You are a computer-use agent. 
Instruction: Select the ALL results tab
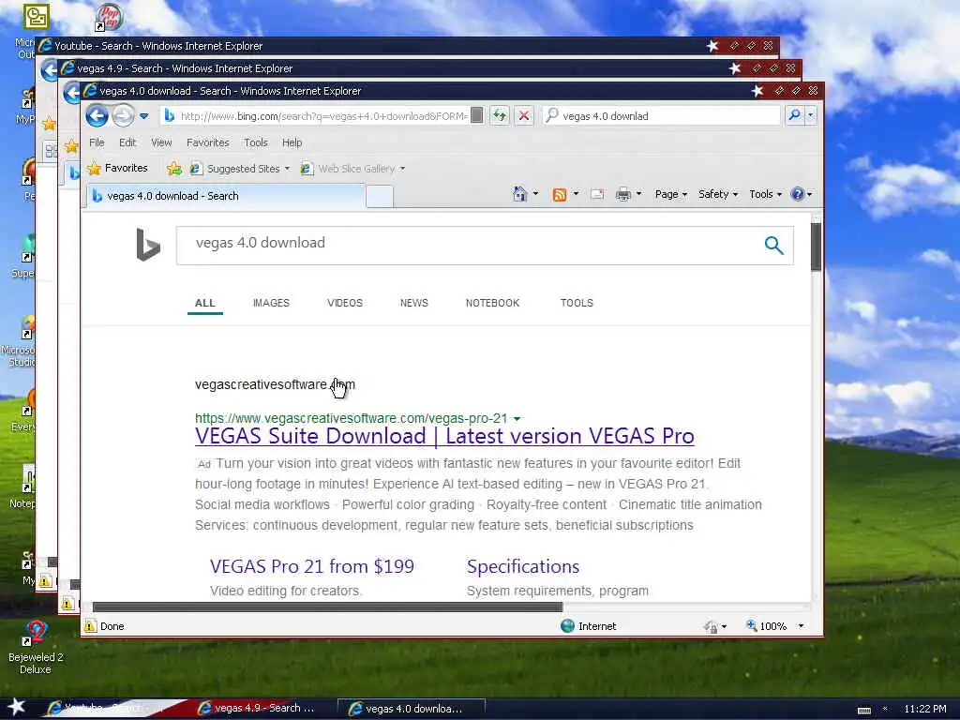pyautogui.click(x=205, y=303)
